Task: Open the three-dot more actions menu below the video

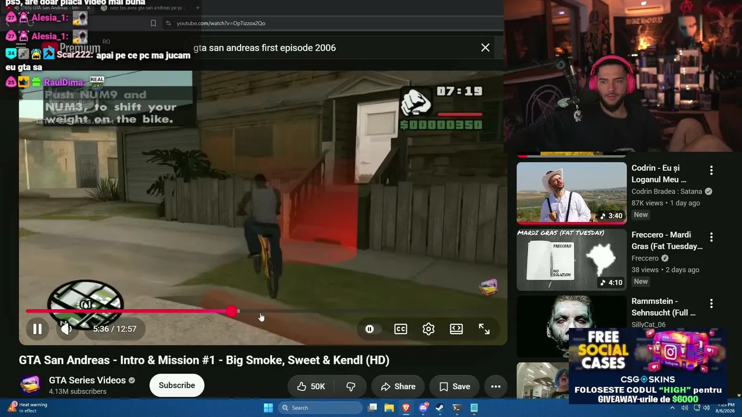Action: [x=496, y=386]
